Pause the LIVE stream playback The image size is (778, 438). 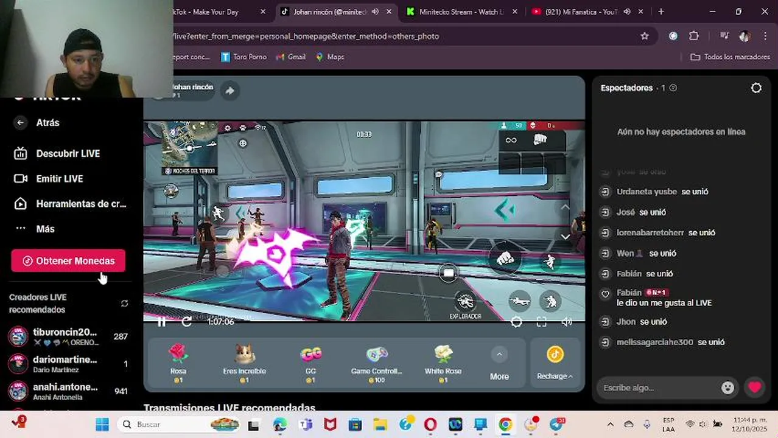click(x=161, y=322)
